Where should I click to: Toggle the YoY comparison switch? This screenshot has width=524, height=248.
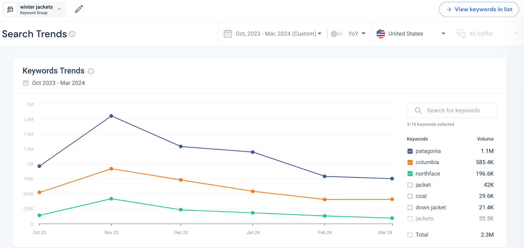[x=336, y=34]
